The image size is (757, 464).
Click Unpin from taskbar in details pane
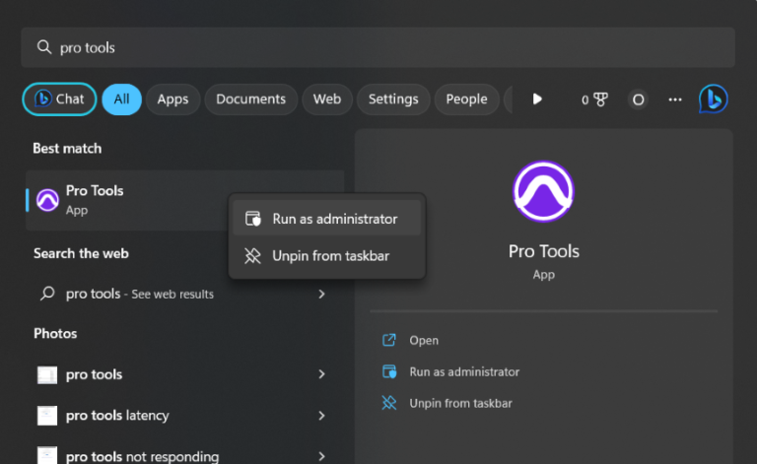click(460, 403)
